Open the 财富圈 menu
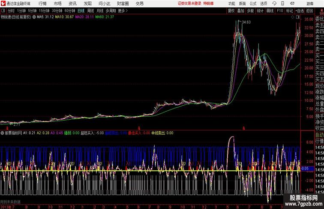This screenshot has width=324, height=209. (x=123, y=3)
